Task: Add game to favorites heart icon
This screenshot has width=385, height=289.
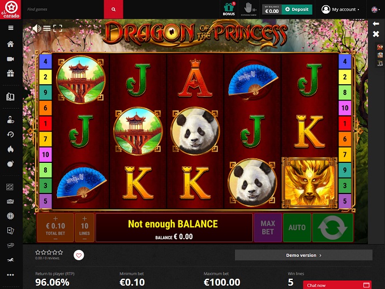Action: point(79,256)
